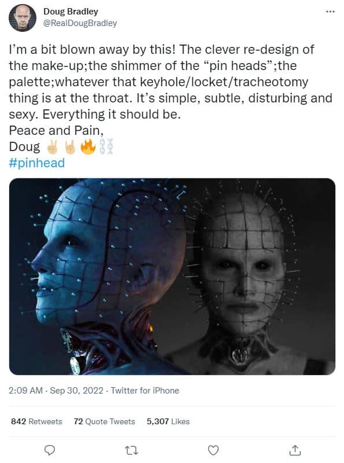344x463 pixels.
Task: Click the 2:09 AM Sep 30, 2022 timestamp
Action: pos(56,390)
